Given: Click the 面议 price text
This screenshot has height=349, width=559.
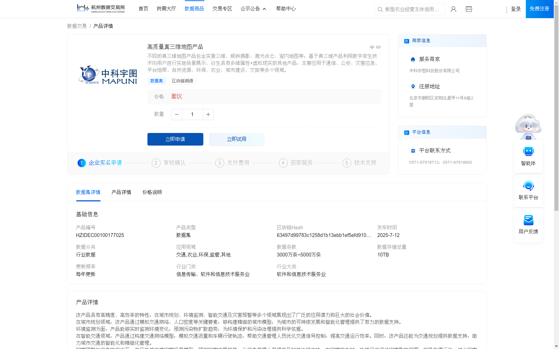Looking at the screenshot, I should (177, 97).
